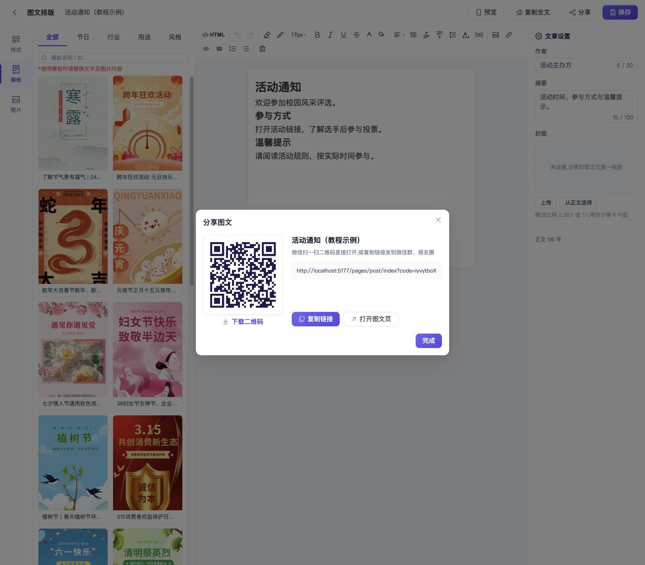Switch to the 节日 template tab
This screenshot has height=565, width=645.
click(x=83, y=37)
